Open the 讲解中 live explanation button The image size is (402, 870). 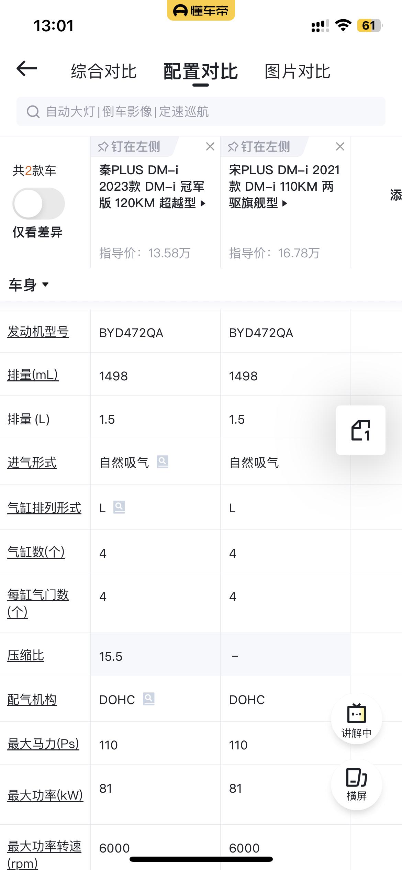pos(357,719)
